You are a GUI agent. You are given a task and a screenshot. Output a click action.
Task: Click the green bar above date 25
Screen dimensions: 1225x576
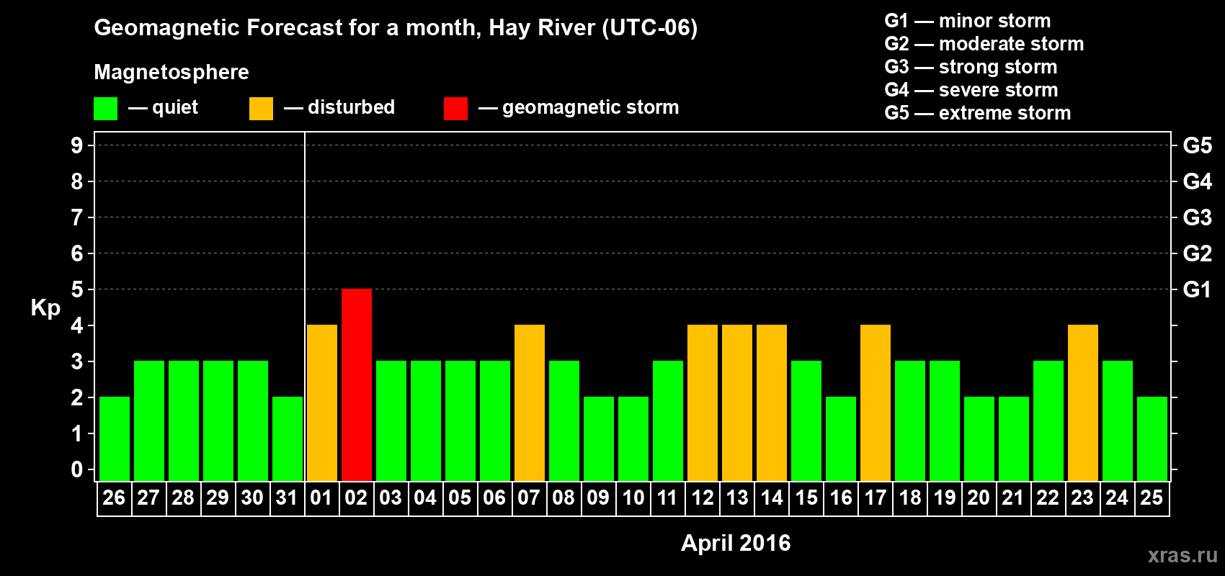(1152, 439)
